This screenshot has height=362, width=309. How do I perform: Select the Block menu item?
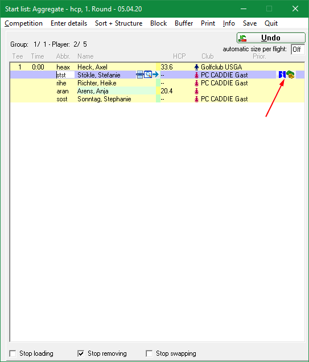(x=159, y=23)
